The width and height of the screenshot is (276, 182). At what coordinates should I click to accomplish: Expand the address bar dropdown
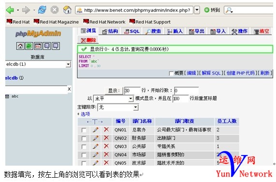click(x=197, y=10)
